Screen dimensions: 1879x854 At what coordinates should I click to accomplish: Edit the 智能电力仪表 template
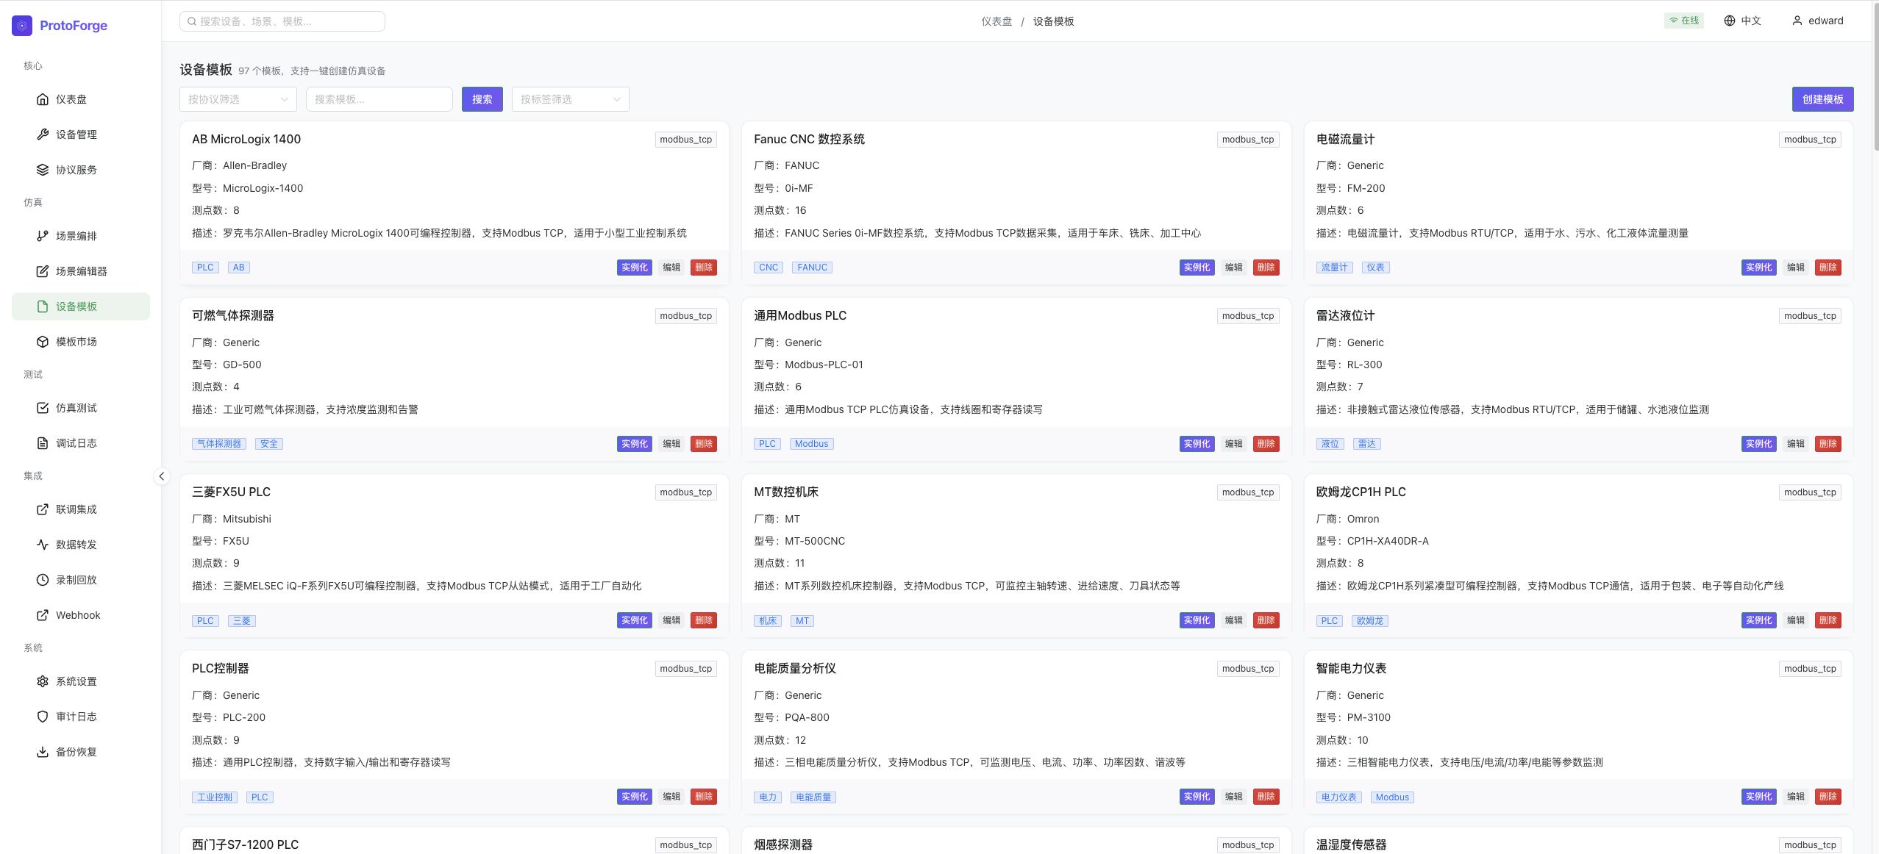[x=1796, y=797]
